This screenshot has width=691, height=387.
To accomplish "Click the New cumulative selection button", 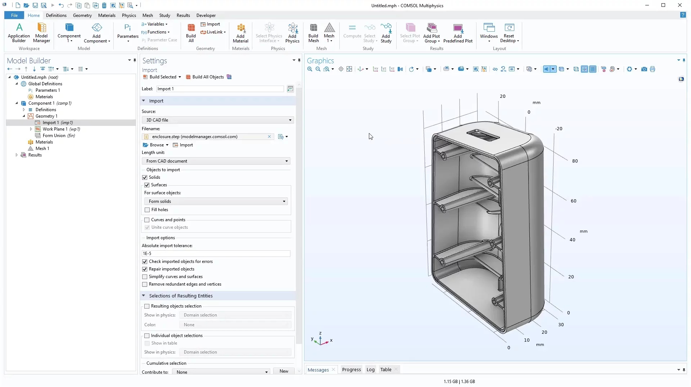I will (x=284, y=371).
